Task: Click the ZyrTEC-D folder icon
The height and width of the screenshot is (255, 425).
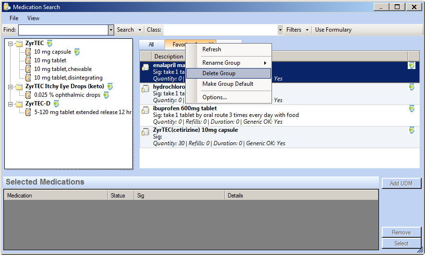Action: [x=19, y=104]
